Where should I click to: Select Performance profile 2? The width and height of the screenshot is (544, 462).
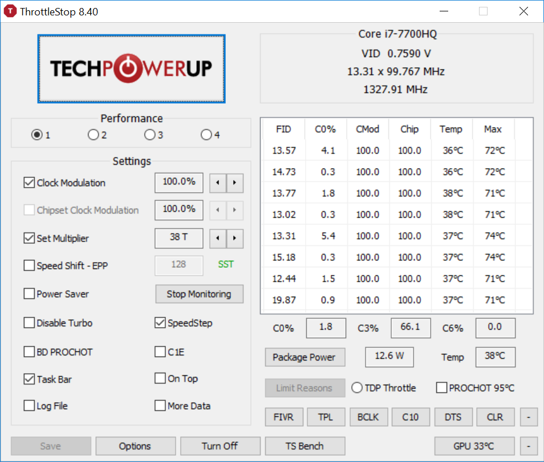tap(94, 134)
